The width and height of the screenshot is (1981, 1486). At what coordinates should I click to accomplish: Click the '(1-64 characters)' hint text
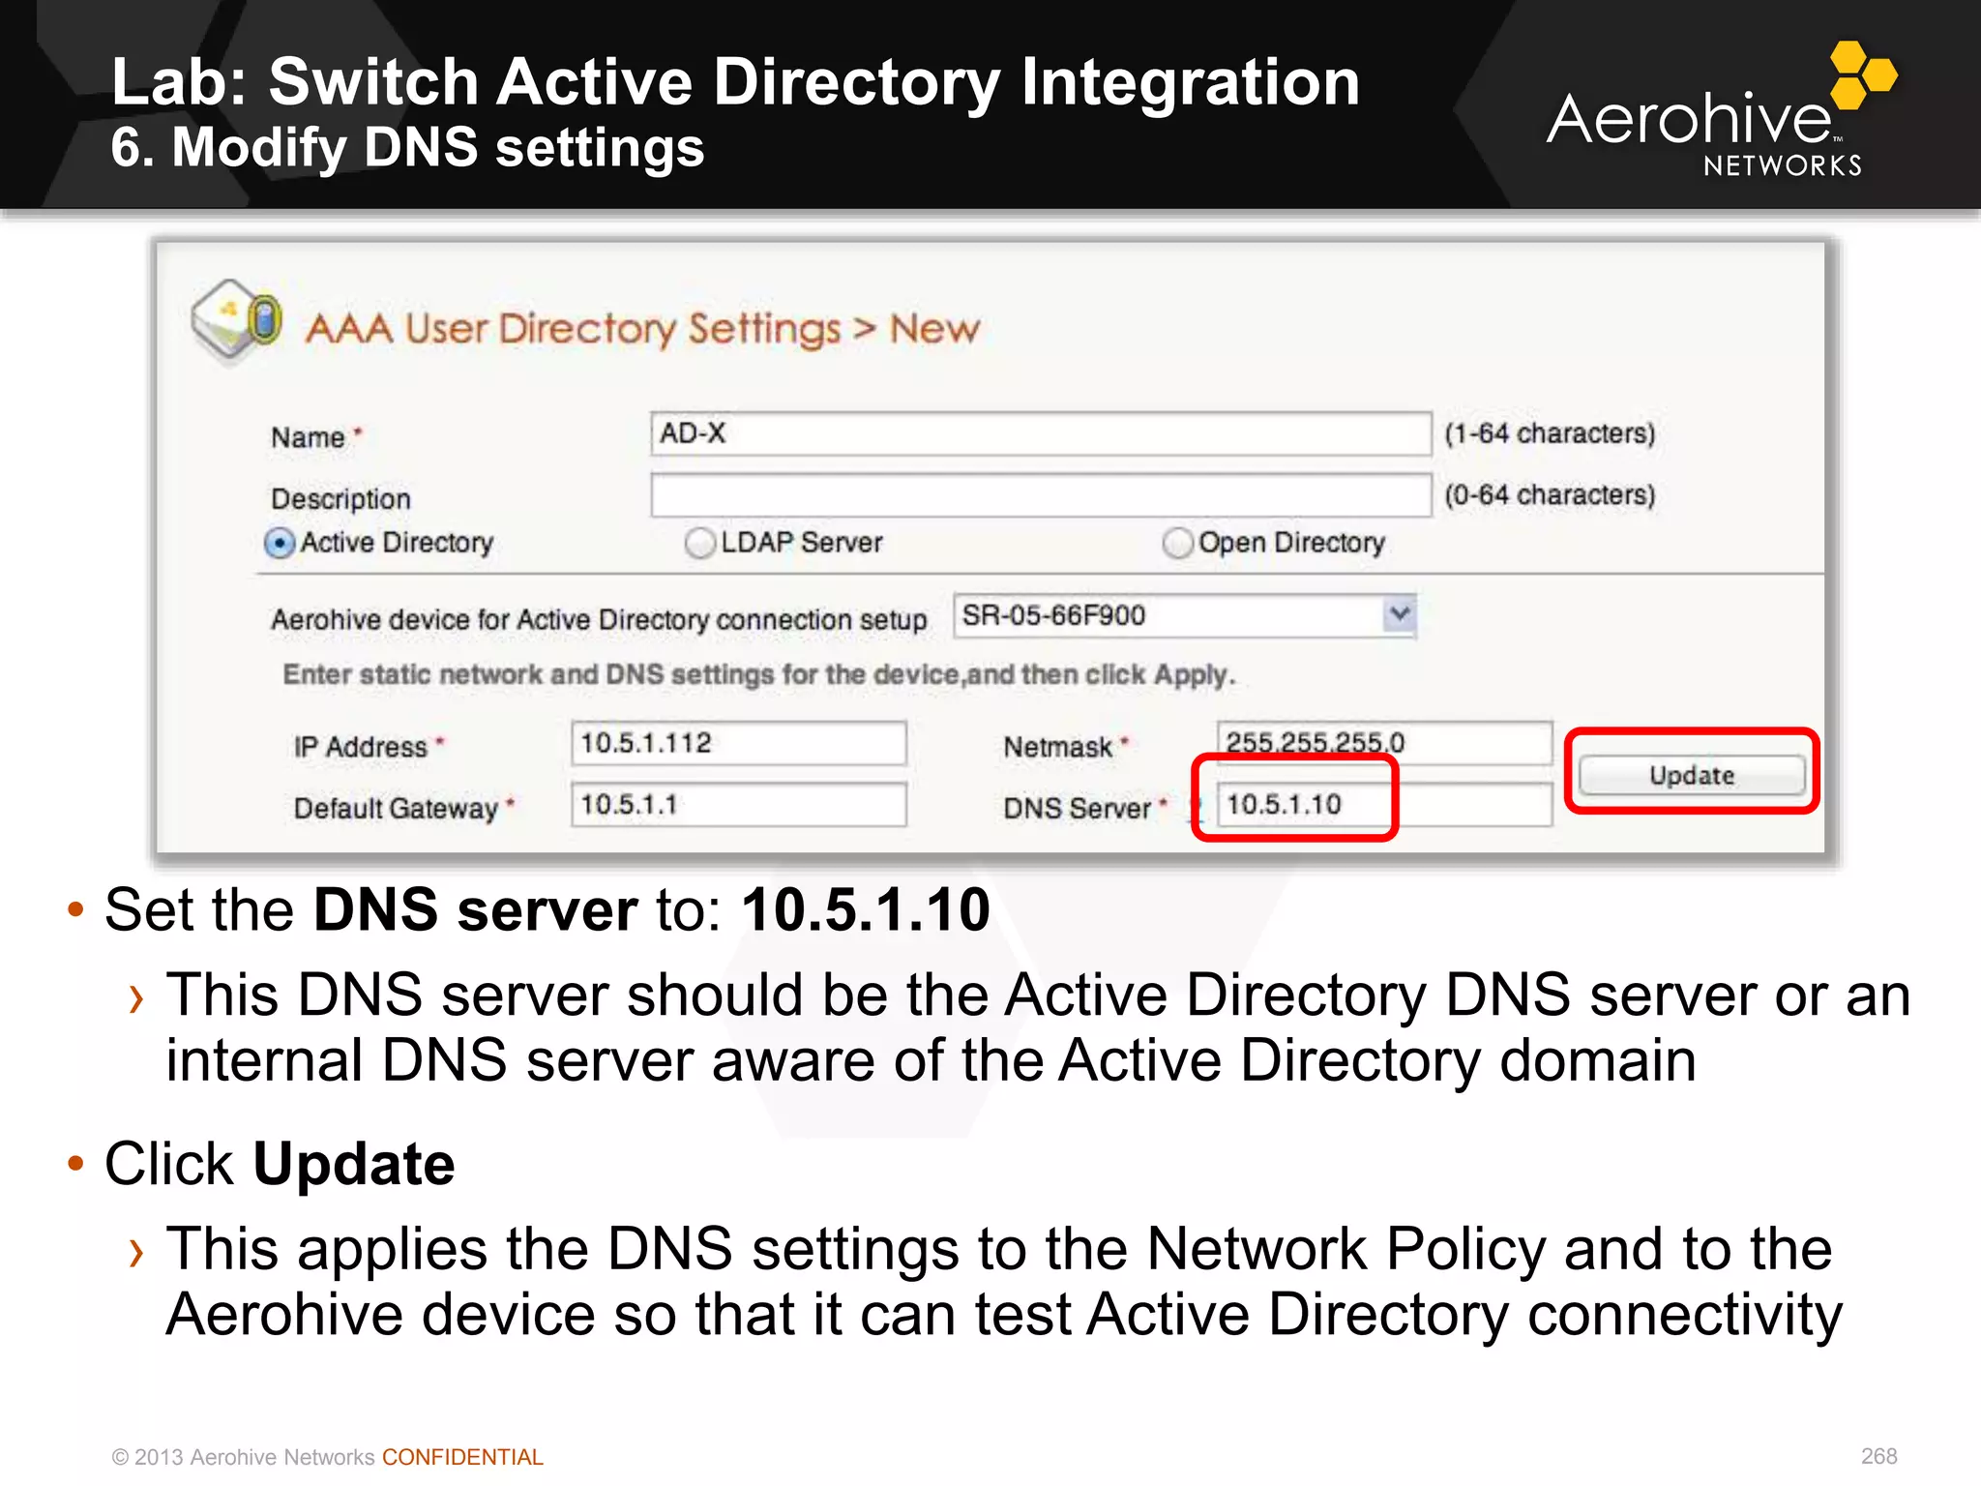point(1550,433)
